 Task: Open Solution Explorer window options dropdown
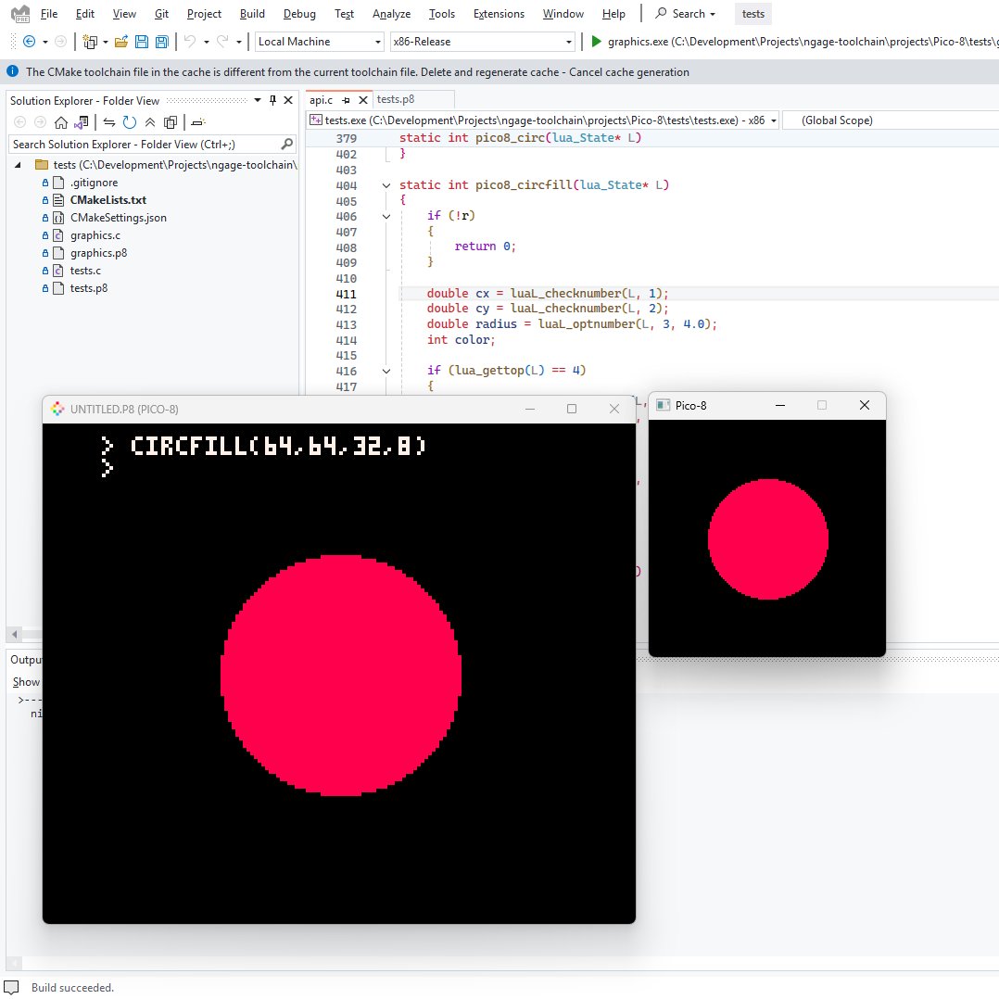258,100
